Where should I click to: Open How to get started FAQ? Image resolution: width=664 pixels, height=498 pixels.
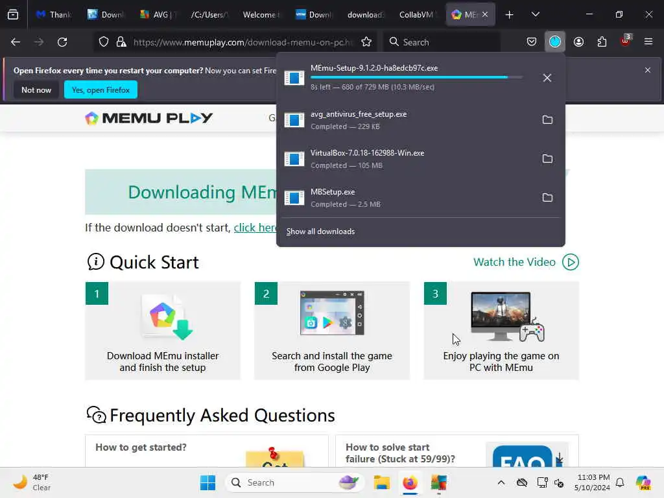tap(207, 451)
